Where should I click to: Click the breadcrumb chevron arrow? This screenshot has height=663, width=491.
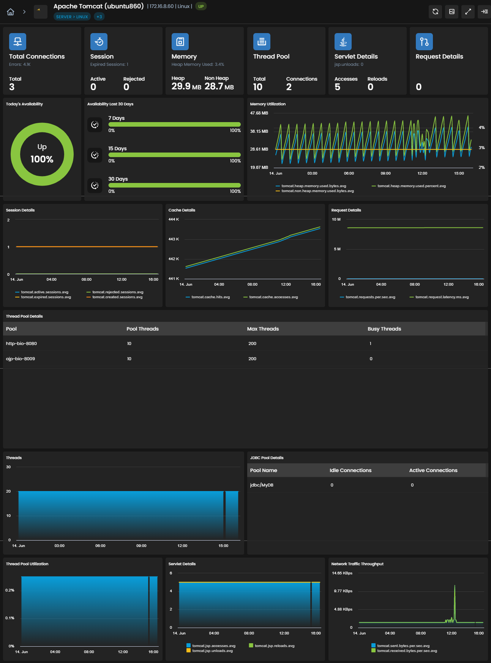tap(24, 12)
